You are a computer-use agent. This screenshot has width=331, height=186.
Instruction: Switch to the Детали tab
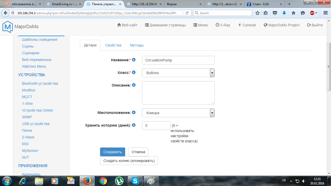pyautogui.click(x=90, y=45)
